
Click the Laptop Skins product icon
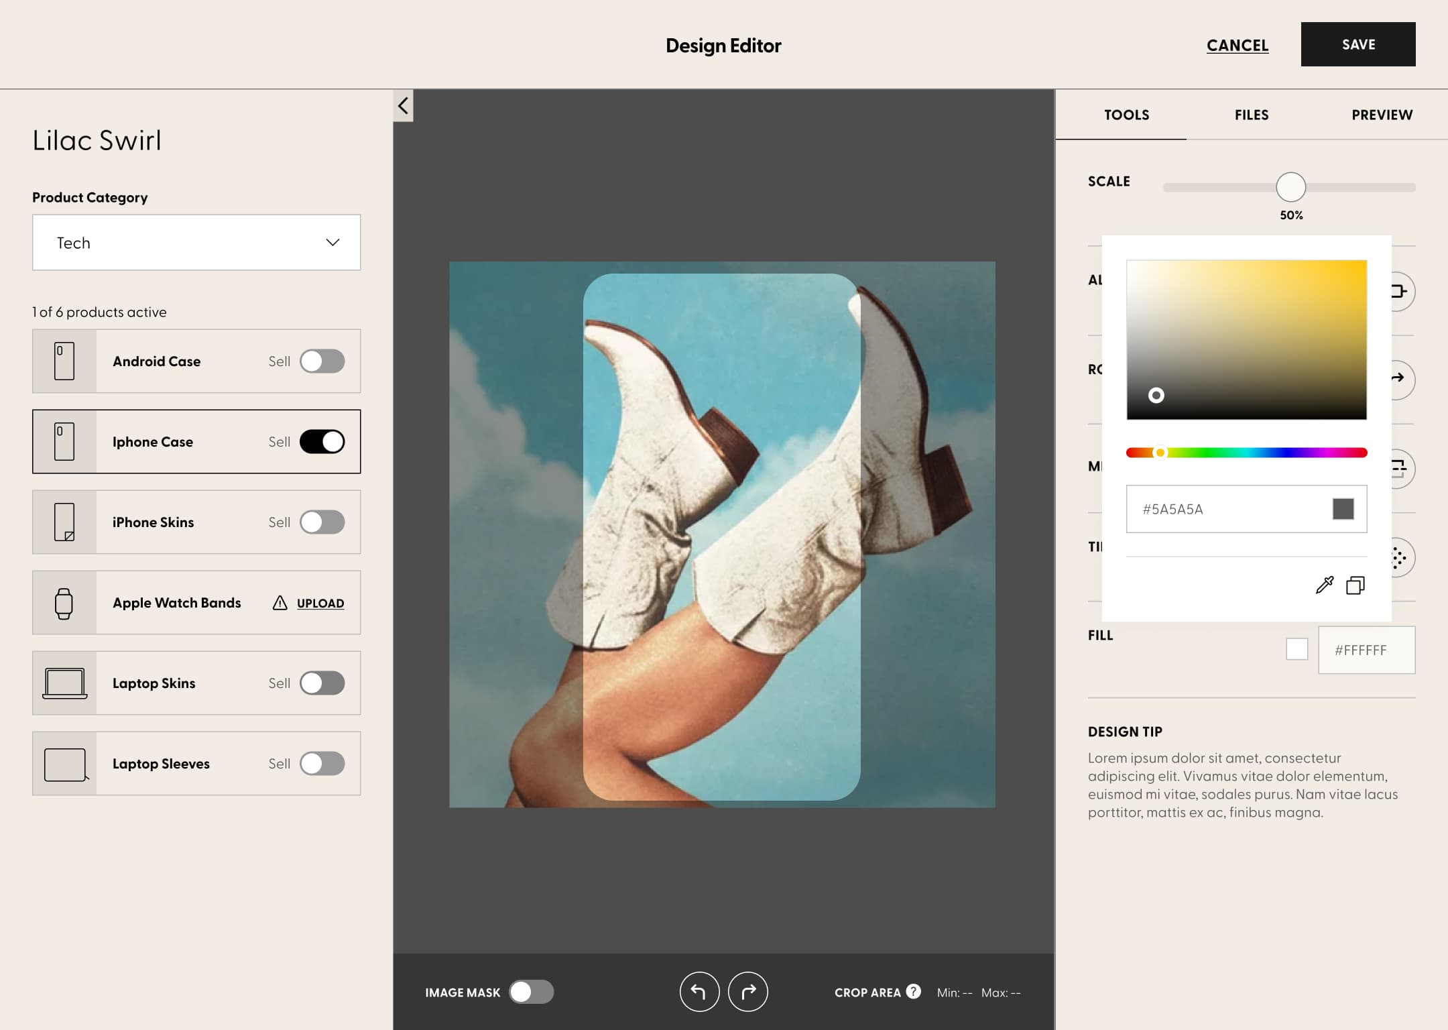[64, 683]
